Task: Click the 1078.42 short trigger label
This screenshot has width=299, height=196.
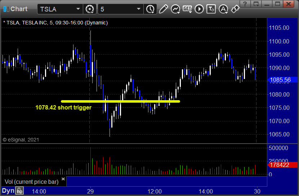Action: [63, 108]
